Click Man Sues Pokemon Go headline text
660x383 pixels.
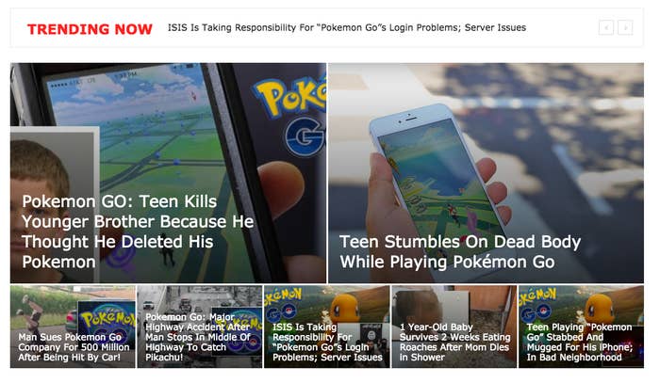click(74, 347)
